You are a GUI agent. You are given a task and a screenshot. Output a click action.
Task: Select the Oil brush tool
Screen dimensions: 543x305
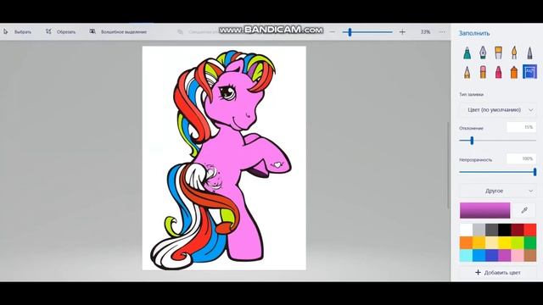(x=498, y=53)
